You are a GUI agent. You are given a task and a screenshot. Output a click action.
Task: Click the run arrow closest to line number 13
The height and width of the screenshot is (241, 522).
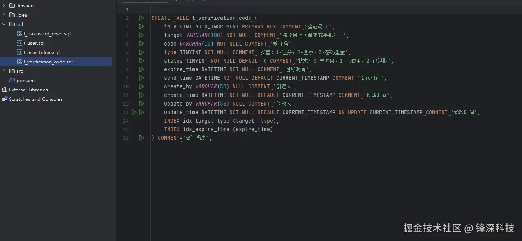[134, 112]
